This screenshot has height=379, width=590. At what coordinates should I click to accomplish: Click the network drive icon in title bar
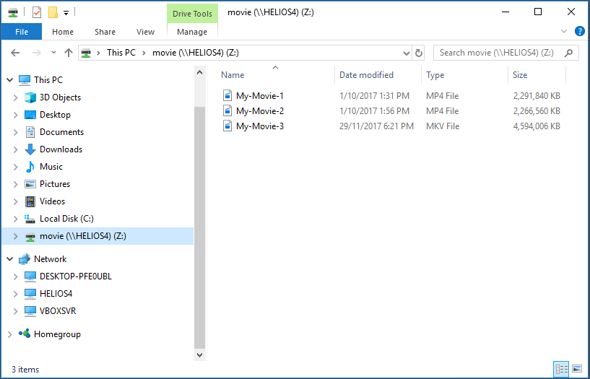(x=13, y=12)
